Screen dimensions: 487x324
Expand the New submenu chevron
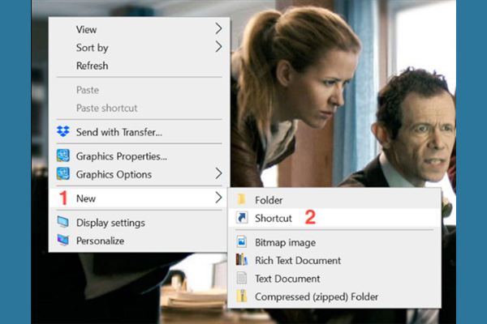(x=218, y=198)
